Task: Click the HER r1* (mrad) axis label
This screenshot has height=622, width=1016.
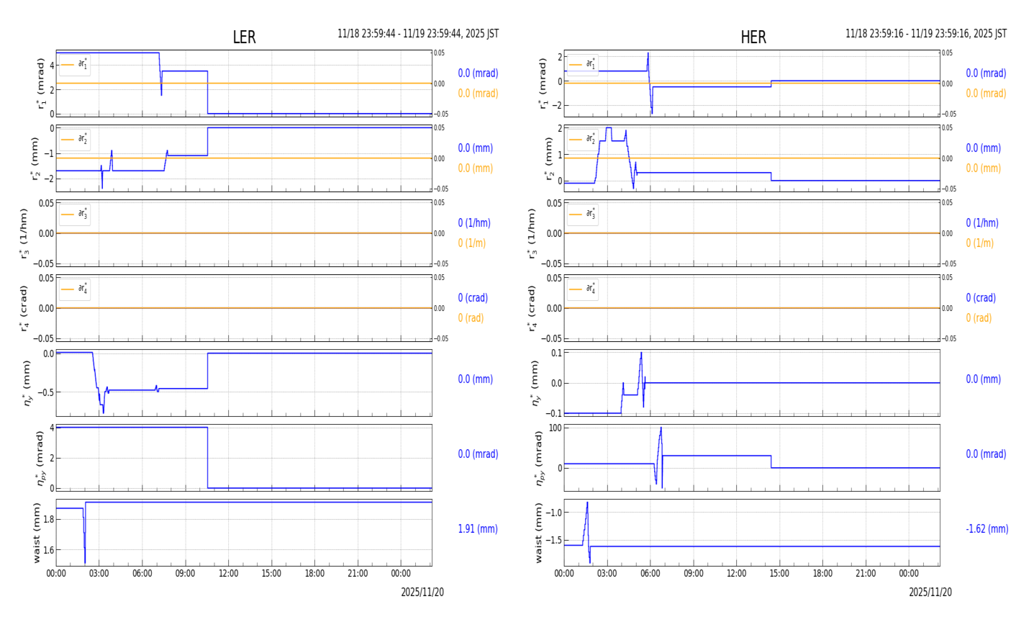Action: [543, 83]
